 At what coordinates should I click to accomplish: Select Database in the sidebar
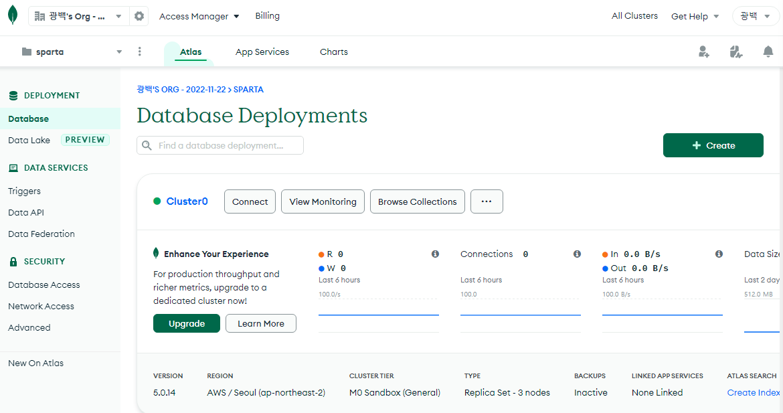coord(60,118)
